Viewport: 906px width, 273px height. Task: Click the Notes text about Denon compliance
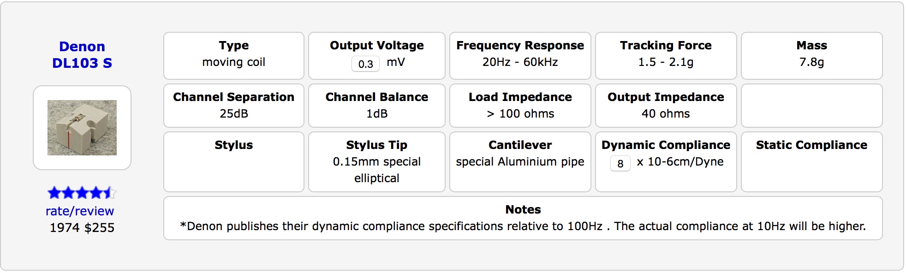point(523,226)
